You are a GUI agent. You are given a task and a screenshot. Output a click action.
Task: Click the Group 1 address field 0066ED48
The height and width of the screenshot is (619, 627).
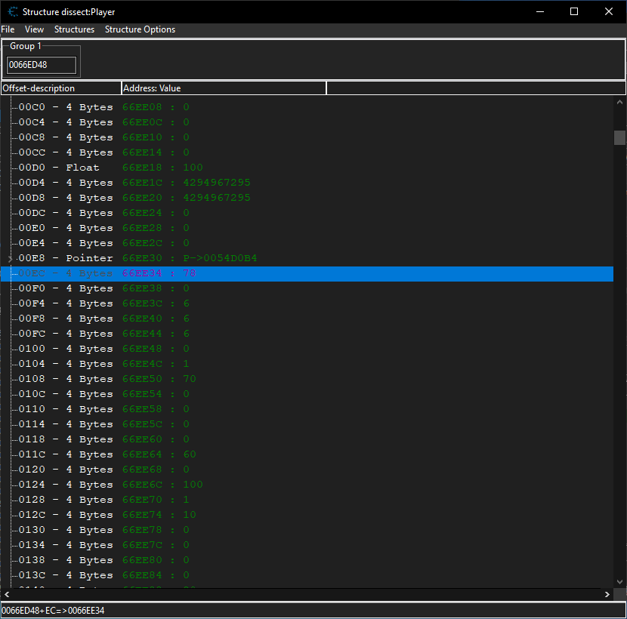(x=42, y=66)
